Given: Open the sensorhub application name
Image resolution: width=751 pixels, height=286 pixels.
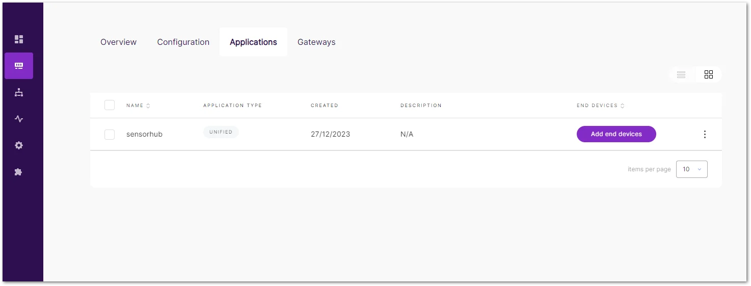Looking at the screenshot, I should click(144, 134).
